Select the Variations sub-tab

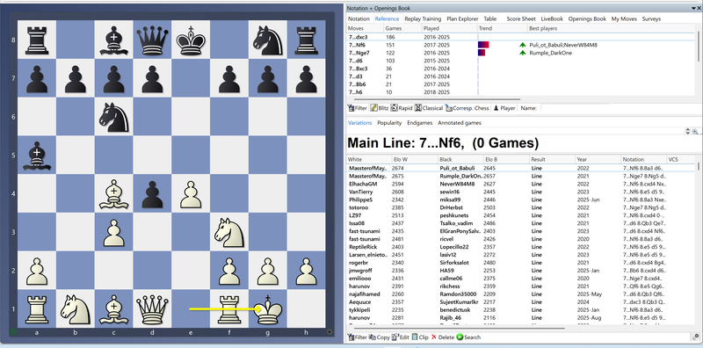click(360, 122)
